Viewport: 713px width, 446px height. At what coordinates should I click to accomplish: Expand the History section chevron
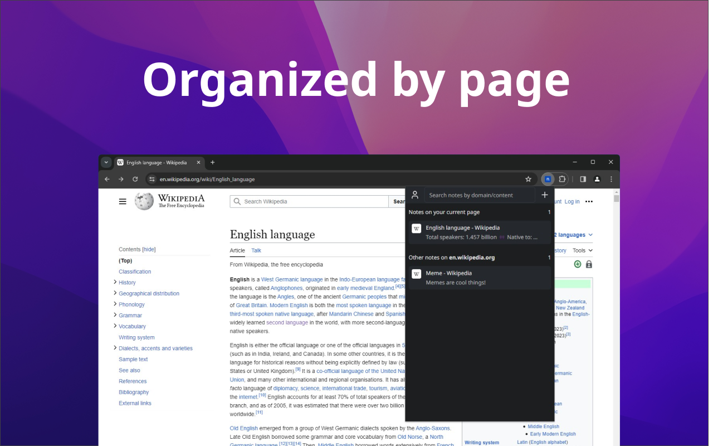click(x=115, y=282)
